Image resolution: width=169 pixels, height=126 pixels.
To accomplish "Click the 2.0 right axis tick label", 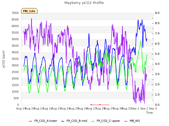I will 157,85.
